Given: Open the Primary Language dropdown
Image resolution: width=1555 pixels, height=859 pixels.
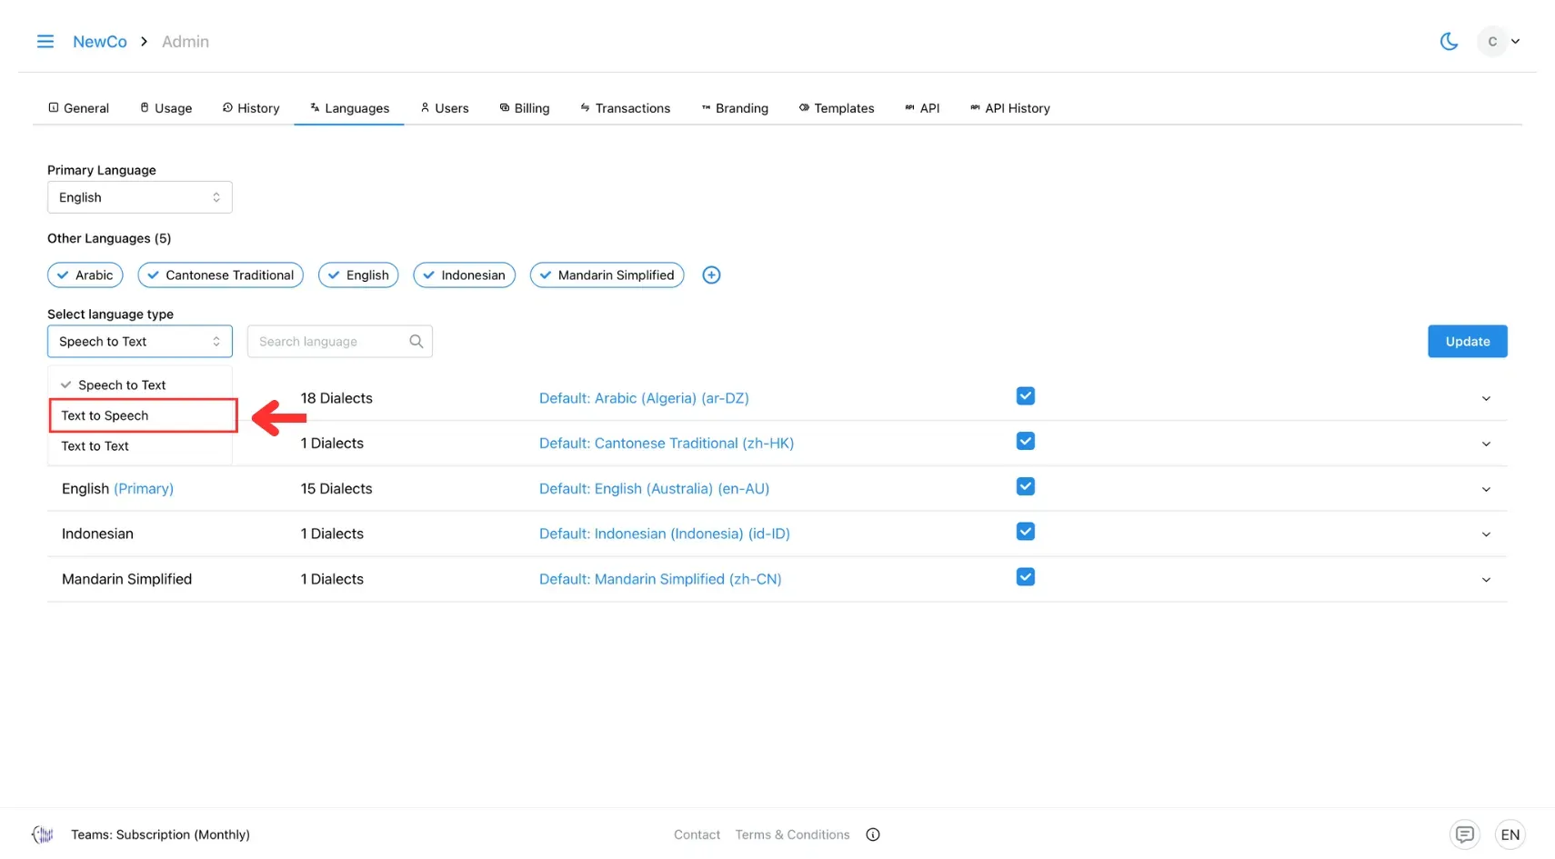Looking at the screenshot, I should pyautogui.click(x=140, y=197).
